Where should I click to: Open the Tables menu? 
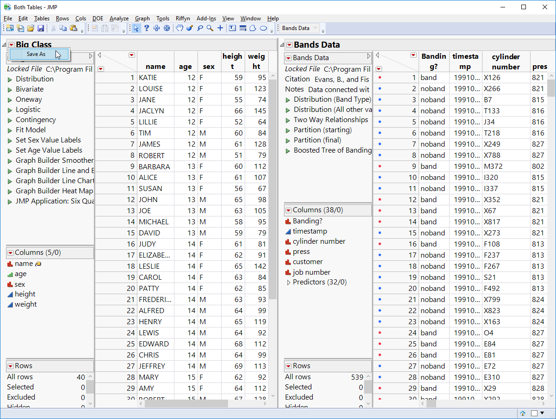click(x=42, y=18)
